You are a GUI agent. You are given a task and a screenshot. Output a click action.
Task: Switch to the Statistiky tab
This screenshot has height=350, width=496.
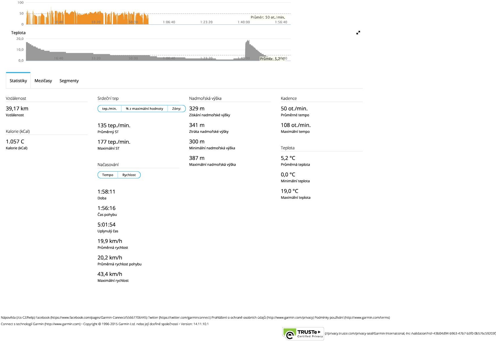click(18, 81)
